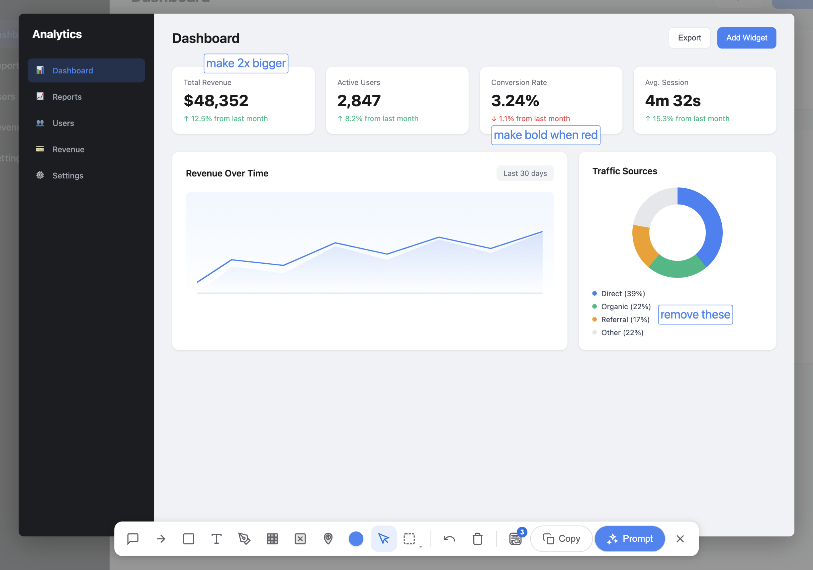Click the blue color swatch
The image size is (813, 570).
click(356, 539)
